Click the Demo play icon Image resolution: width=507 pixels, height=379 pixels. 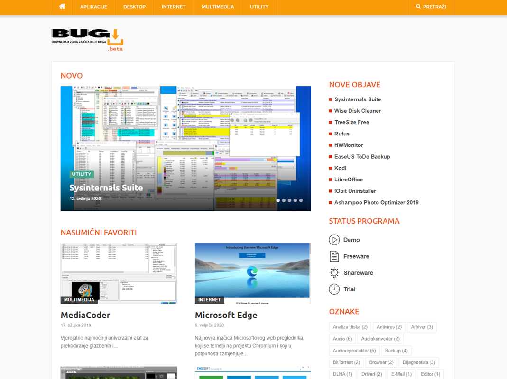334,240
